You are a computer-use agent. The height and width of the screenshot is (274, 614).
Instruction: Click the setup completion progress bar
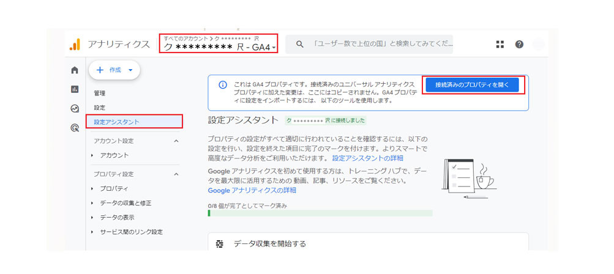(x=320, y=213)
